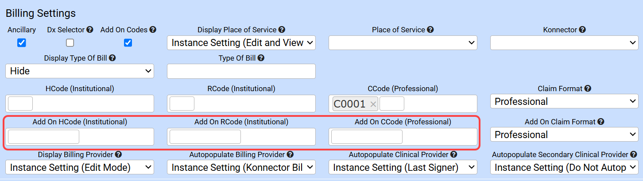Remove the C0001 code tag
The image size is (643, 181).
373,104
